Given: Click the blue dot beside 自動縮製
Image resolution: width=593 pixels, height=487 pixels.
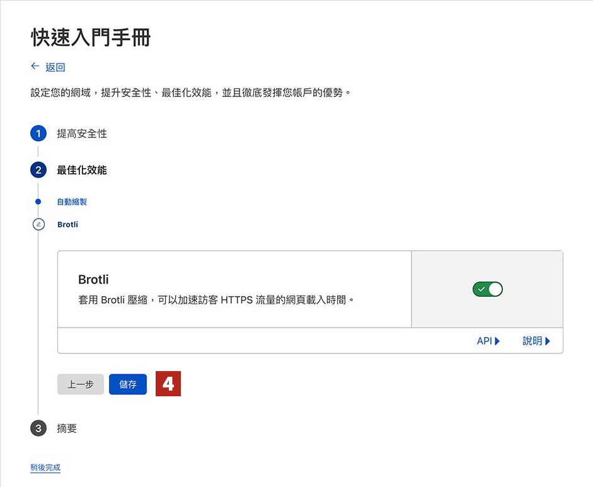Looking at the screenshot, I should pyautogui.click(x=38, y=202).
